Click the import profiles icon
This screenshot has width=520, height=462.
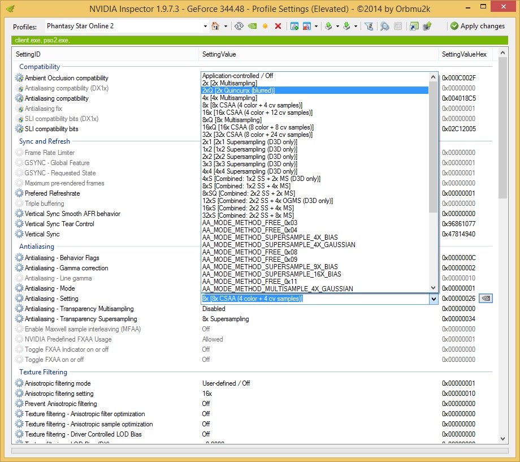point(346,26)
